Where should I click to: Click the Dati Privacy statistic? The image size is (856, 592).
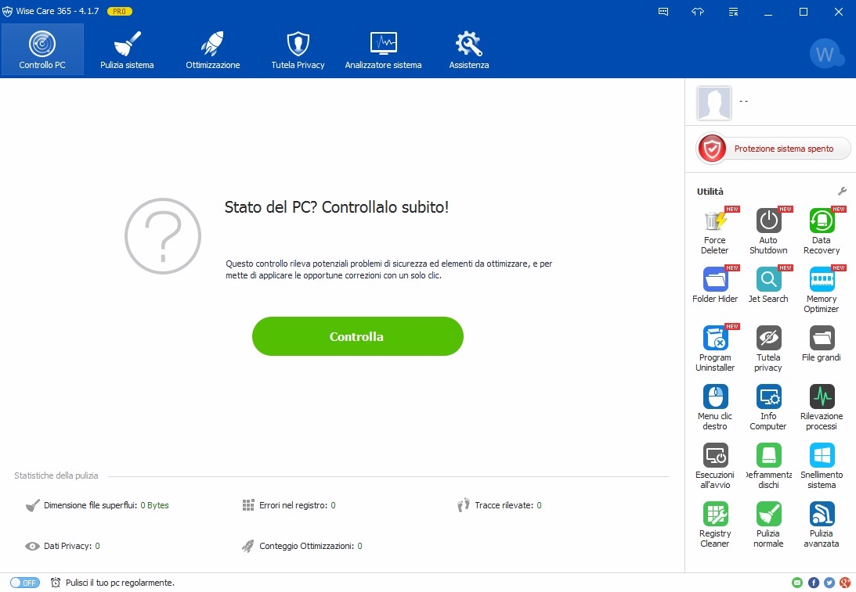click(x=62, y=546)
